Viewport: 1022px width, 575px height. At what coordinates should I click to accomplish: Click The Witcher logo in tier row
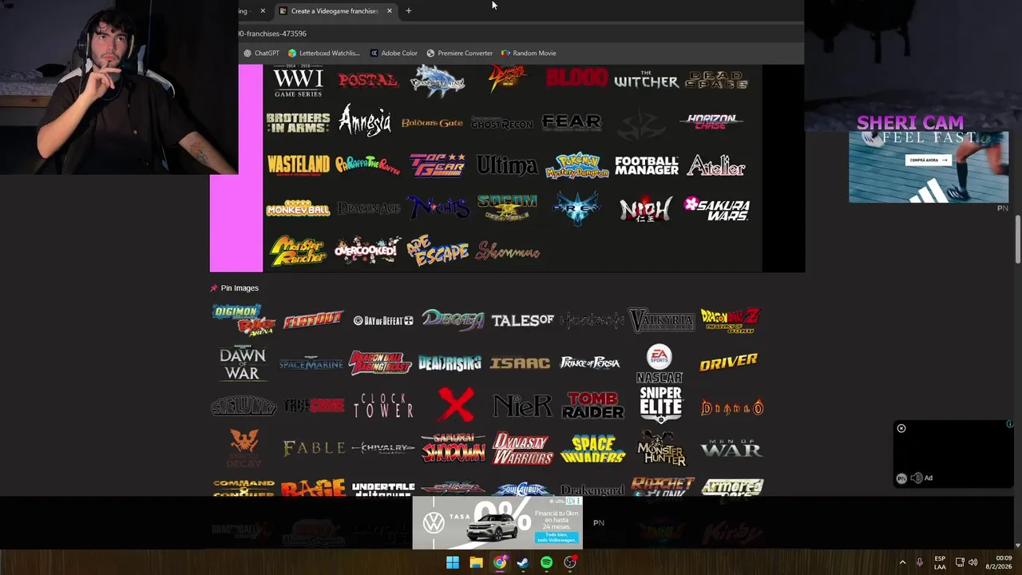(x=646, y=81)
